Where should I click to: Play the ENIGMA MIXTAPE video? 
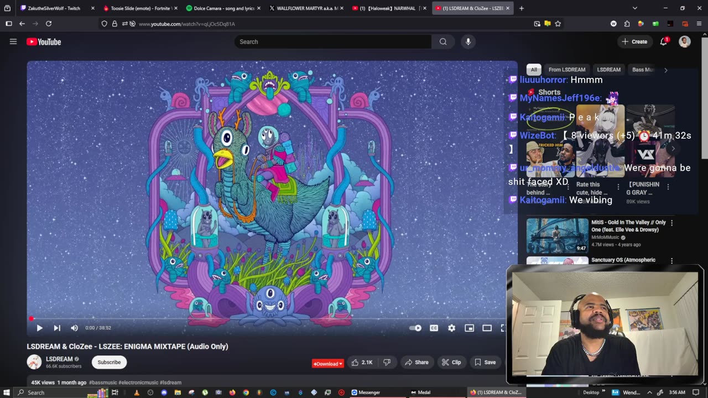pyautogui.click(x=39, y=328)
